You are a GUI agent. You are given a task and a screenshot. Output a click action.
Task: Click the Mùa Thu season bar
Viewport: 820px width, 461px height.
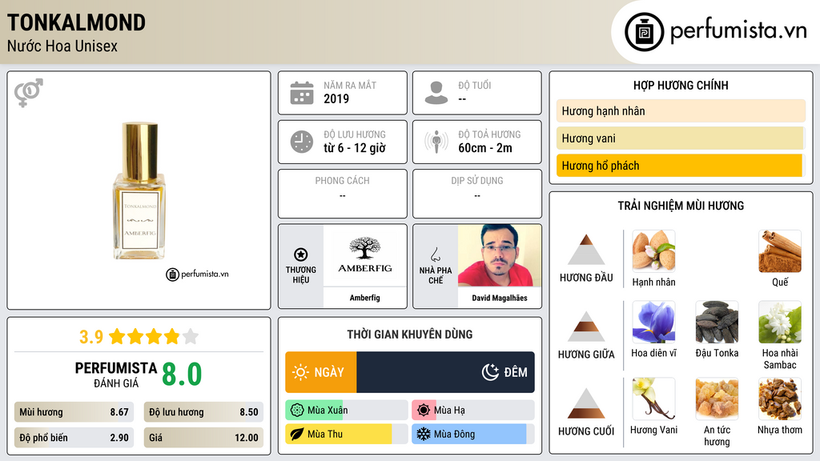tap(347, 434)
